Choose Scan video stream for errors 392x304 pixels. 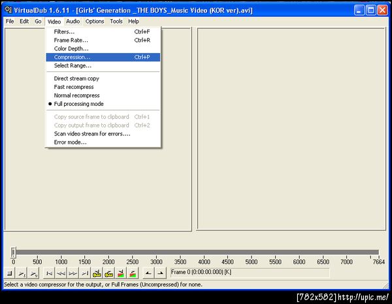coord(103,134)
